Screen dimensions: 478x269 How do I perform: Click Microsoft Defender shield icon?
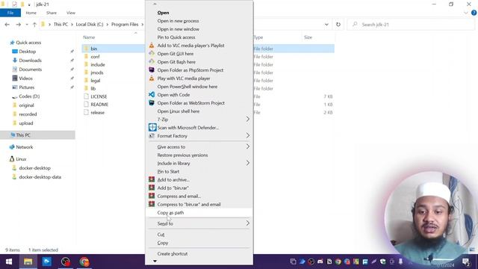pos(152,128)
